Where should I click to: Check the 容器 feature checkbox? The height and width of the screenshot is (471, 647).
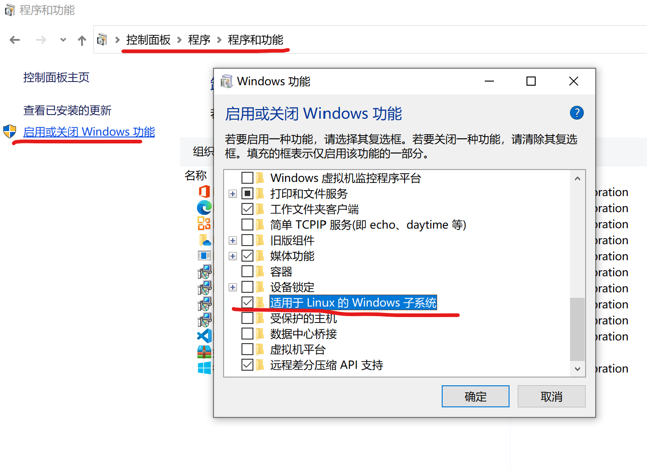(x=247, y=271)
